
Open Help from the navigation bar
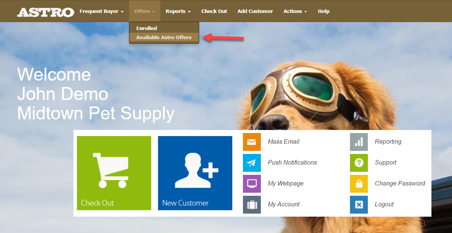coord(324,11)
